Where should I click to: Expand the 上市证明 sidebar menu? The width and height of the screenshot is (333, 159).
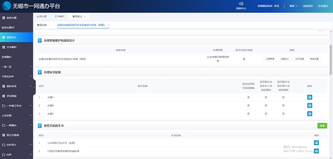30,115
